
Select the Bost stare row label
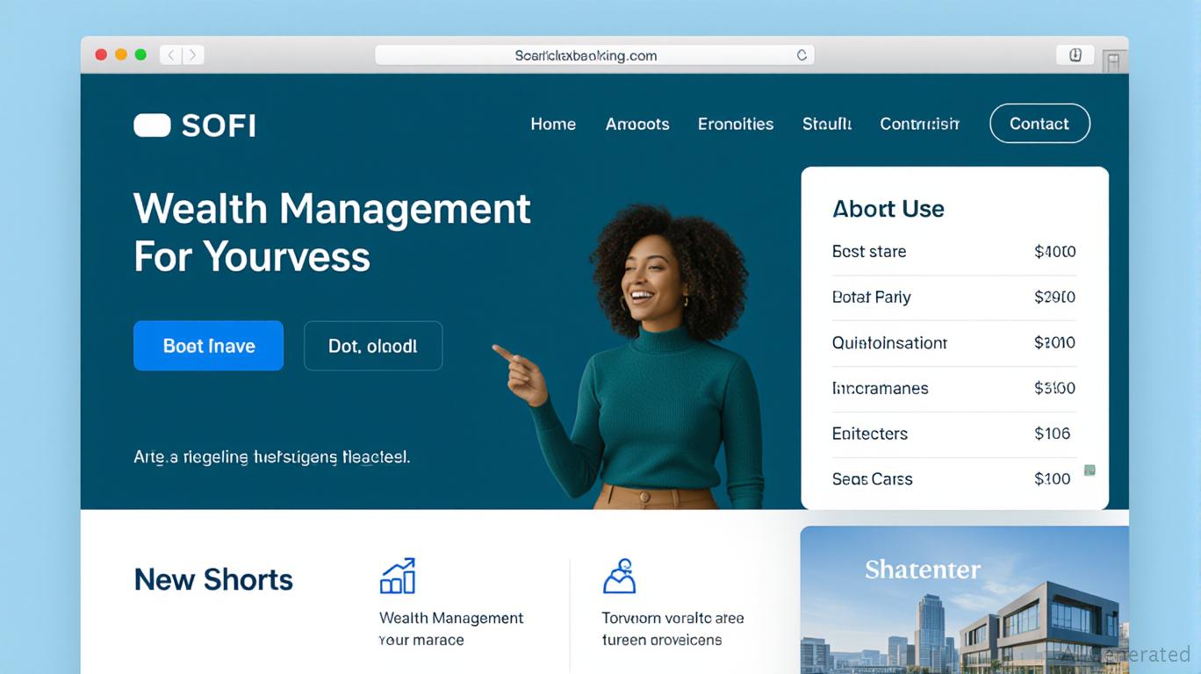pyautogui.click(x=869, y=252)
